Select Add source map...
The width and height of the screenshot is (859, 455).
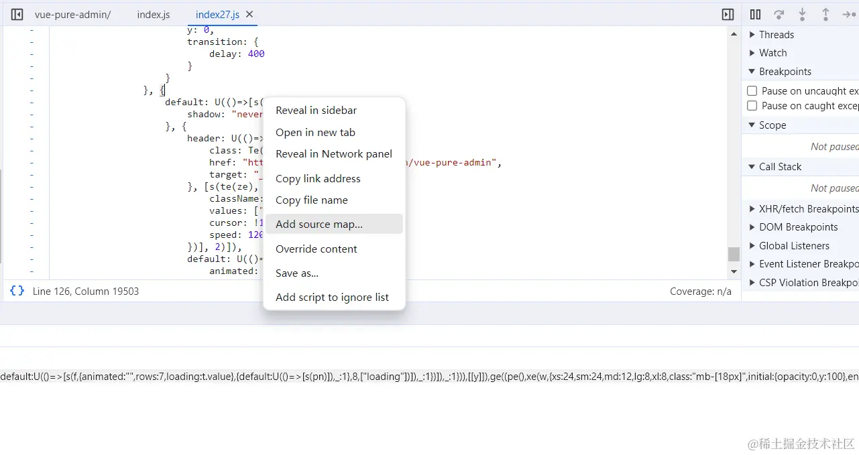point(334,224)
